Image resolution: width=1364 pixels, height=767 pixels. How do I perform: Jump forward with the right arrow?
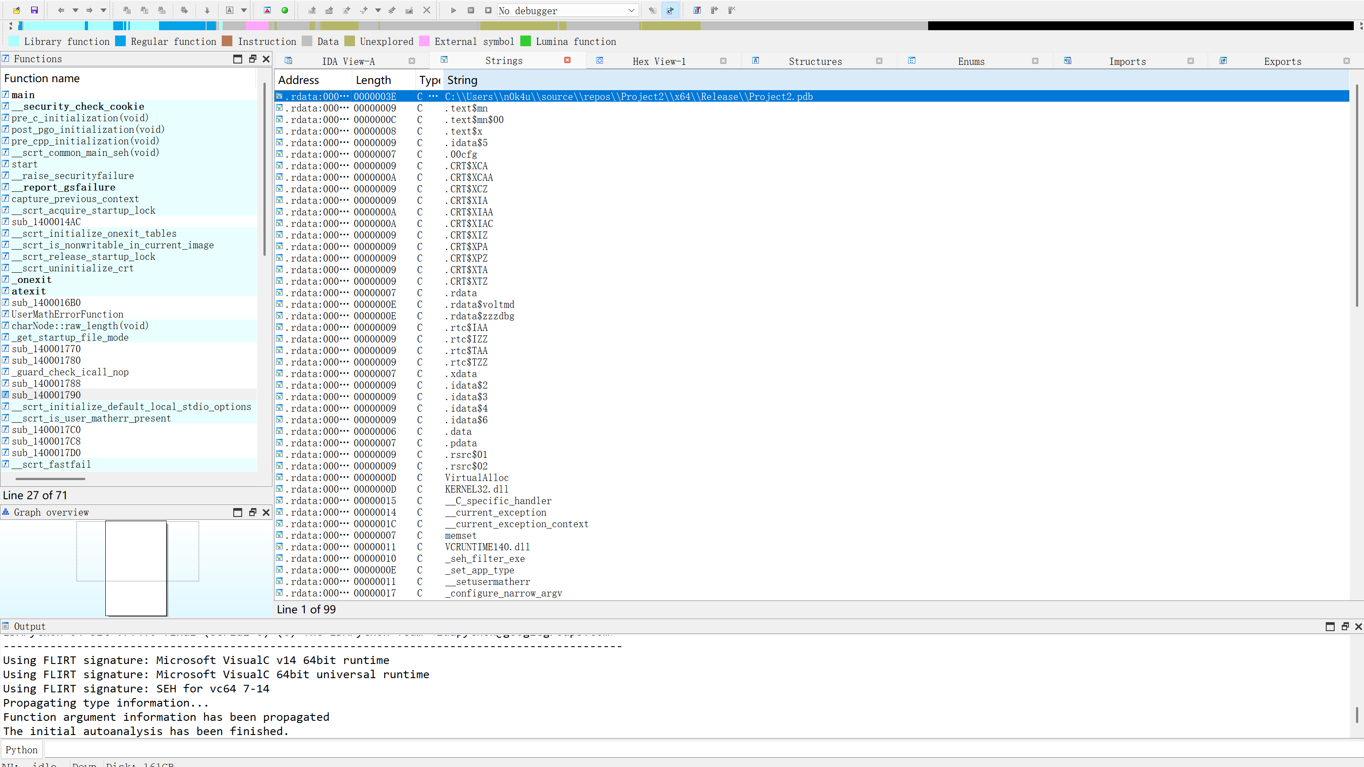click(x=89, y=10)
